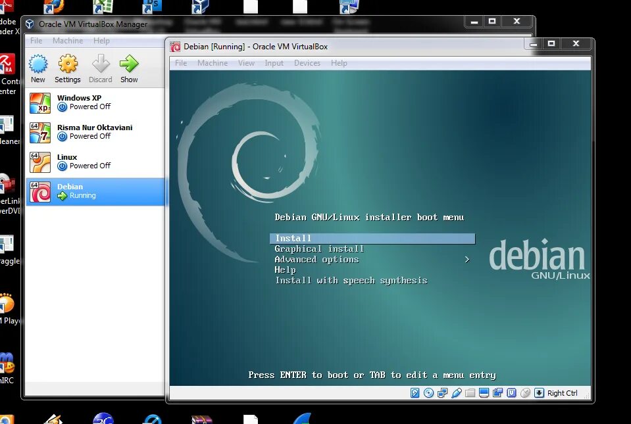Open Help menu in Debian VM window
This screenshot has width=631, height=424.
click(x=339, y=63)
